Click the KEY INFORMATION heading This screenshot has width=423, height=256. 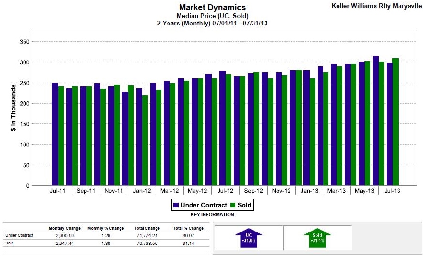pyautogui.click(x=212, y=215)
